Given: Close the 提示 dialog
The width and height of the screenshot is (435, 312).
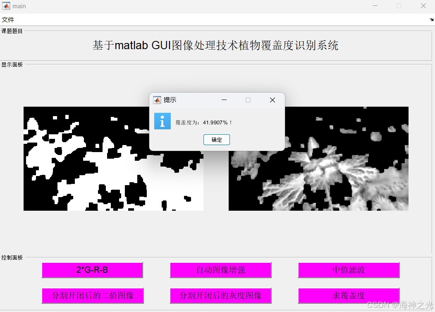Looking at the screenshot, I should pos(272,100).
